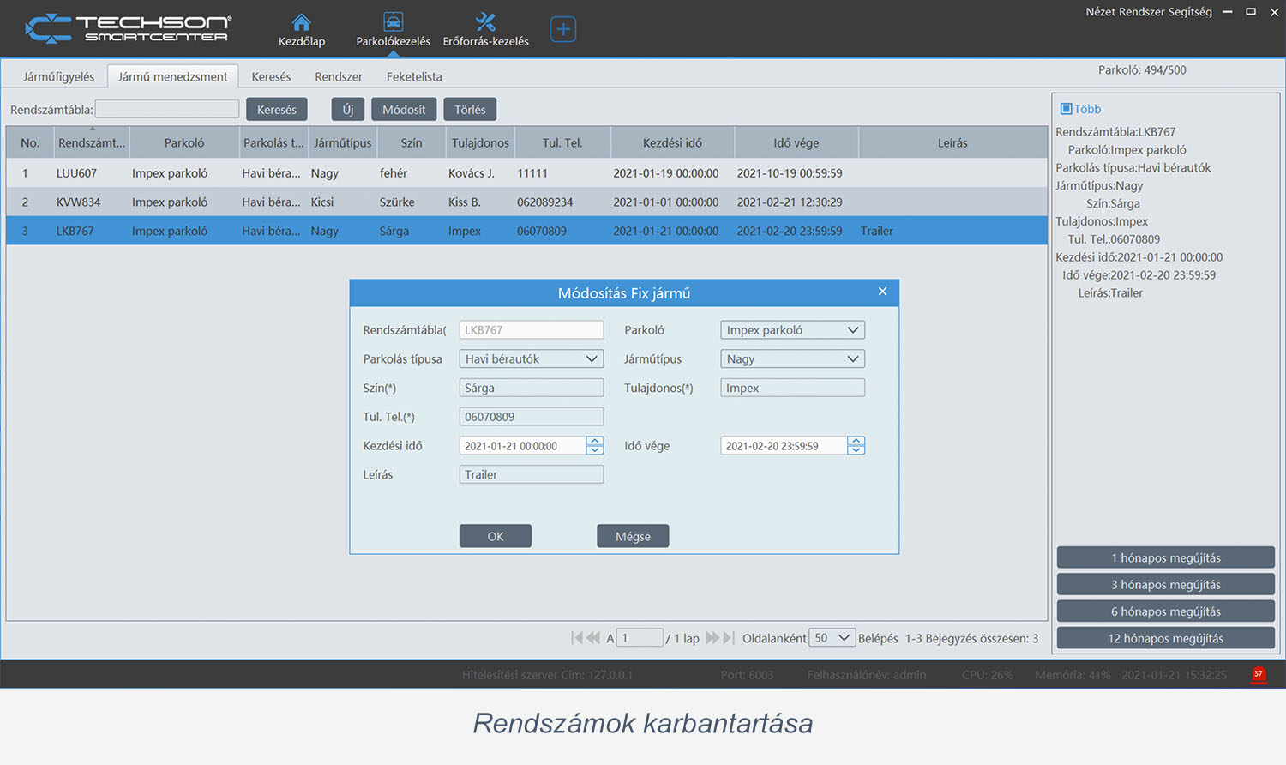Open the Parkolás típusa dropdown
The width and height of the screenshot is (1286, 765).
click(592, 359)
